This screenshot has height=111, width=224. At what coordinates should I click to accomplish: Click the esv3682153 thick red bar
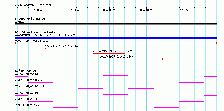[x=109, y=54]
